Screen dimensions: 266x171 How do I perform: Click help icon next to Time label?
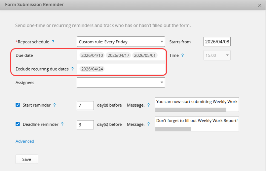pyautogui.click(x=182, y=55)
